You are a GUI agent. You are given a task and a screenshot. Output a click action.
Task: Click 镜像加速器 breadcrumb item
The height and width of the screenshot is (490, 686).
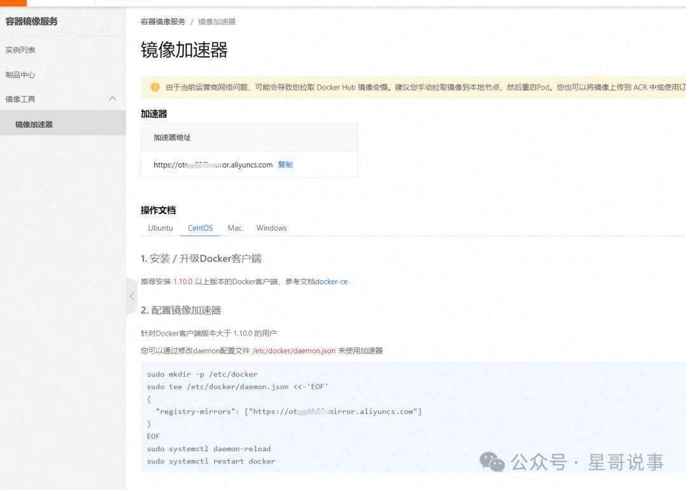point(217,22)
